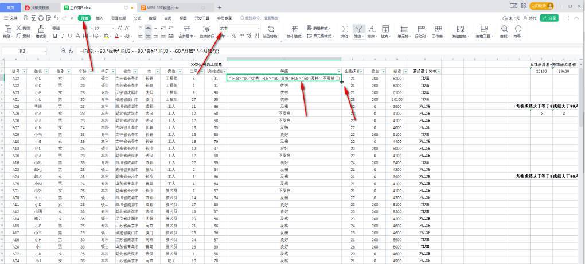Open the Name Box dropdown next to K3
The width and height of the screenshot is (585, 264).
click(45, 51)
